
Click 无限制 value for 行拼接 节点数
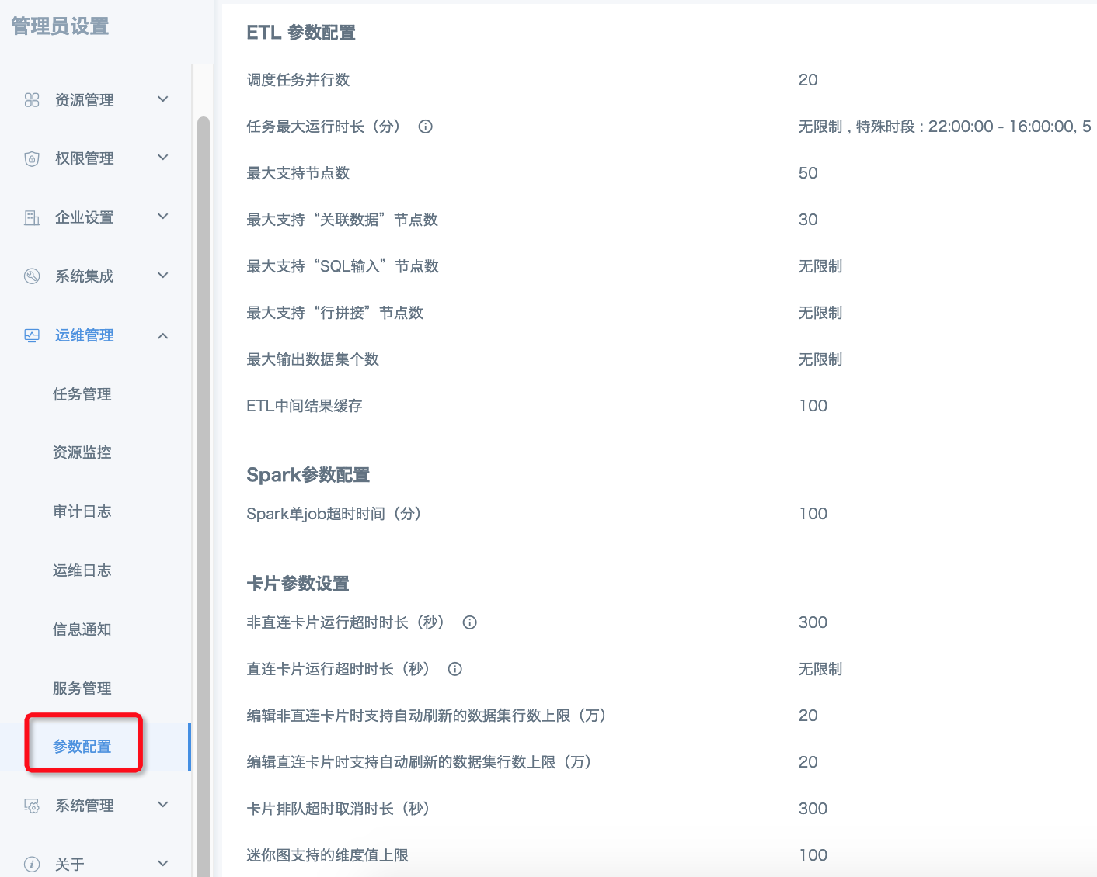(x=820, y=313)
